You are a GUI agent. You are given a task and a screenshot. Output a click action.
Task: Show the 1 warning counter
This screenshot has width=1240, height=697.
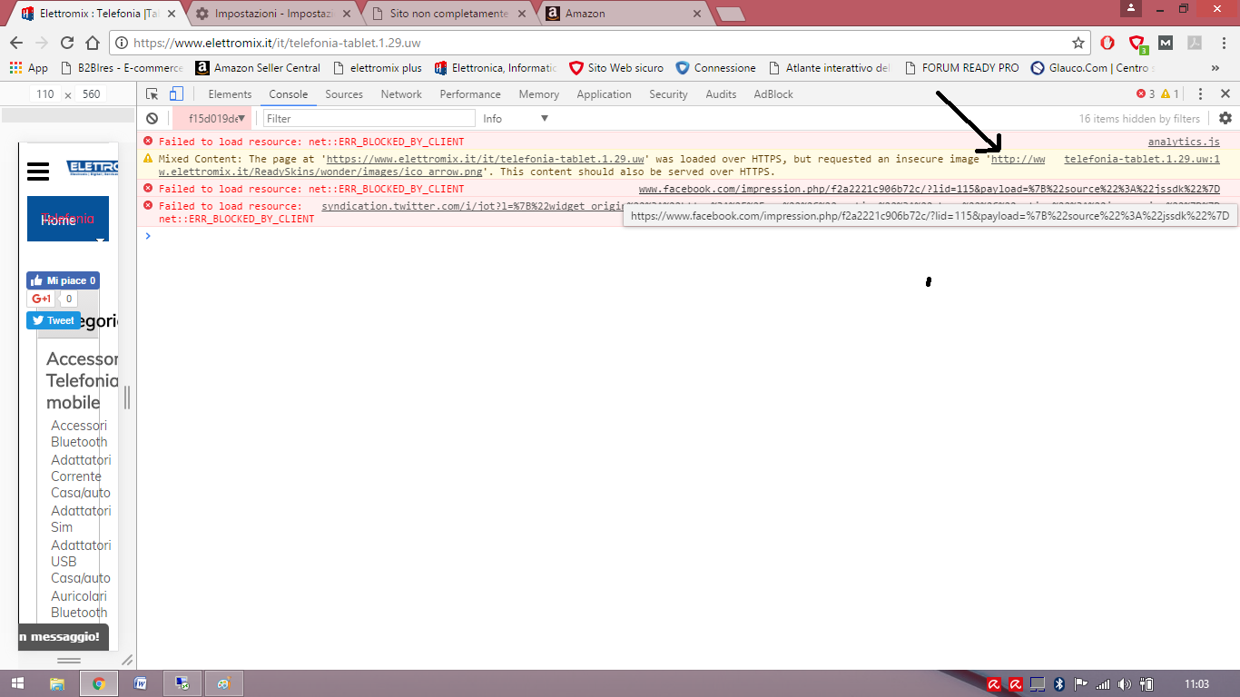1170,94
